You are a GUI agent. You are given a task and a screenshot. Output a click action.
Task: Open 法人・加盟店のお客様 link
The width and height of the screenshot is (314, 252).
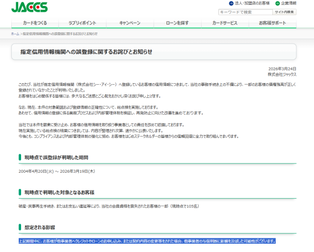(252, 3)
